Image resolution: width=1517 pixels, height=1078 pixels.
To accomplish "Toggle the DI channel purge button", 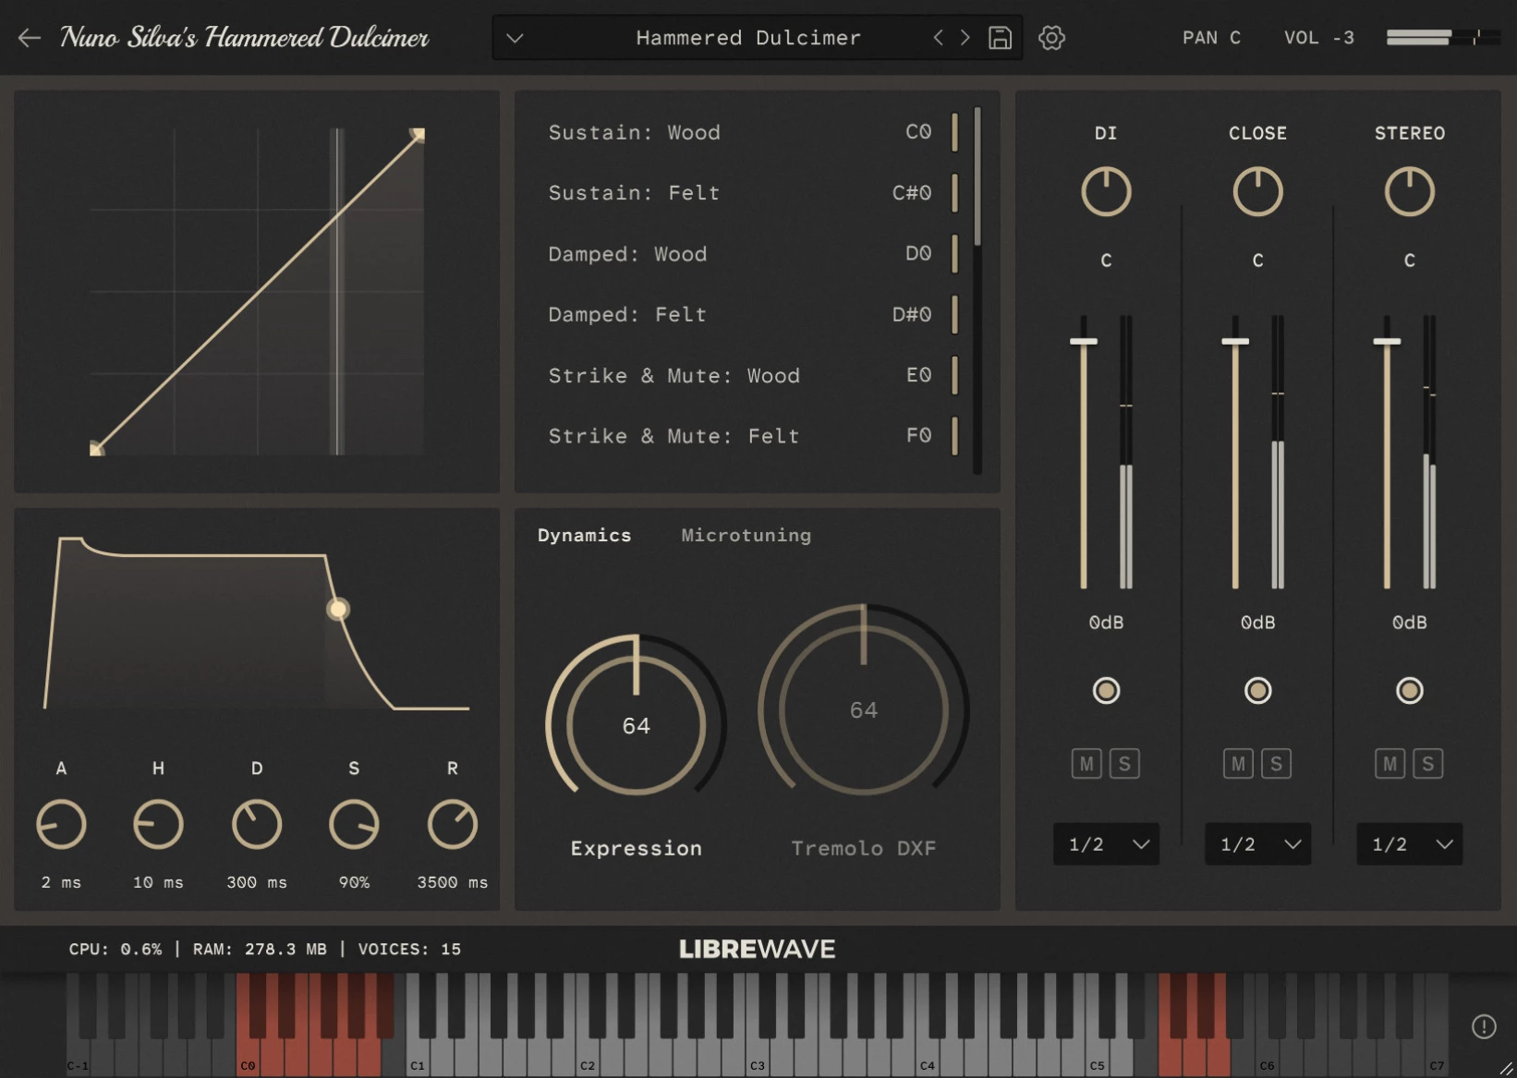I will 1106,691.
